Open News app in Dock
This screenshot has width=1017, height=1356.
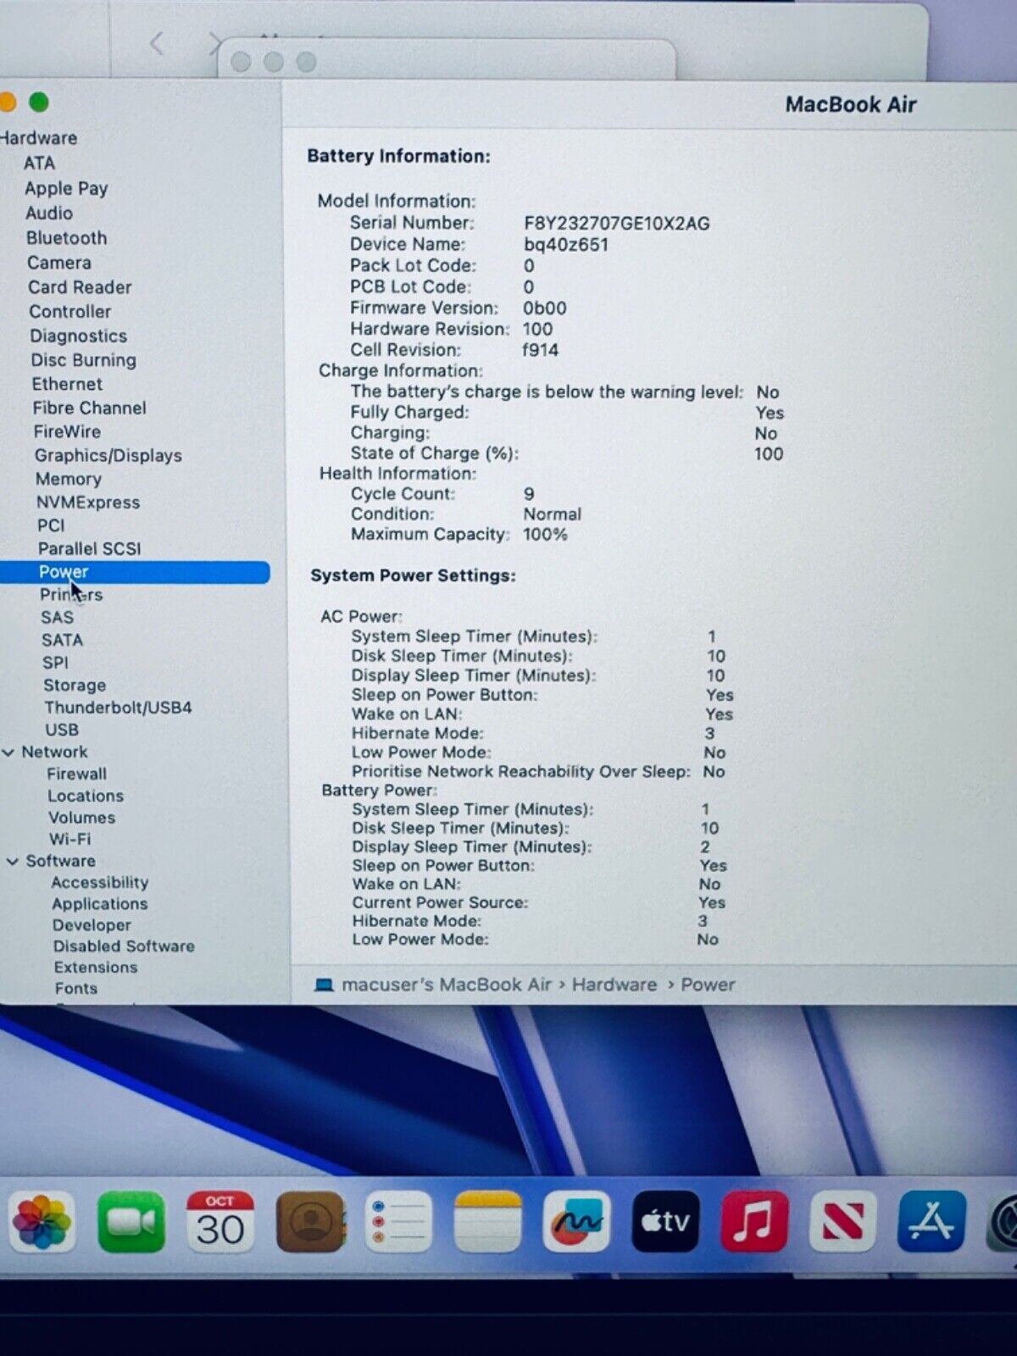click(x=842, y=1221)
